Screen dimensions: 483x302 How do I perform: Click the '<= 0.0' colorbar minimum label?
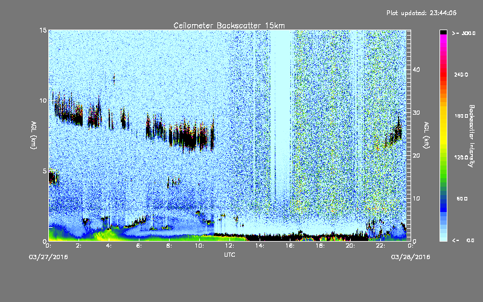[464, 240]
